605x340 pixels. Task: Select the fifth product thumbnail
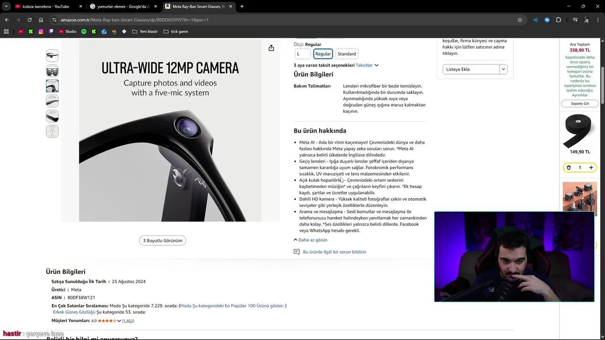click(x=52, y=116)
